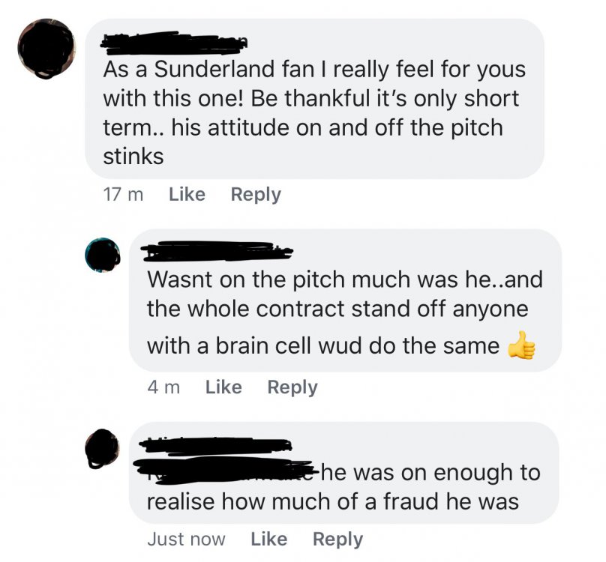Open the avatar beside the 'Wasnt on the pitch' reply
The image size is (606, 562).
(102, 256)
